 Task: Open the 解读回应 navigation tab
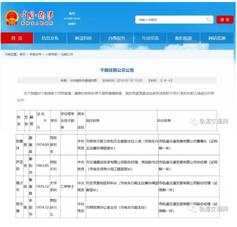[x=83, y=38]
